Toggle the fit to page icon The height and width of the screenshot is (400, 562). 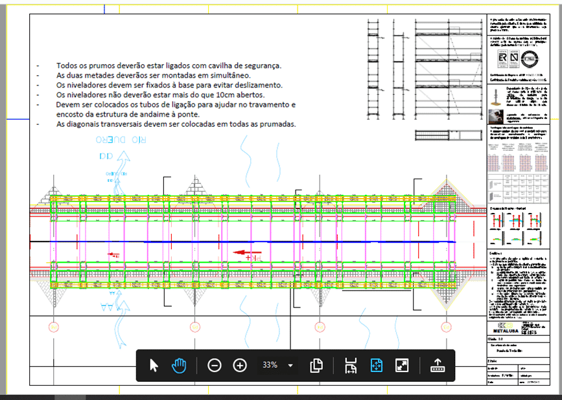coord(377,366)
